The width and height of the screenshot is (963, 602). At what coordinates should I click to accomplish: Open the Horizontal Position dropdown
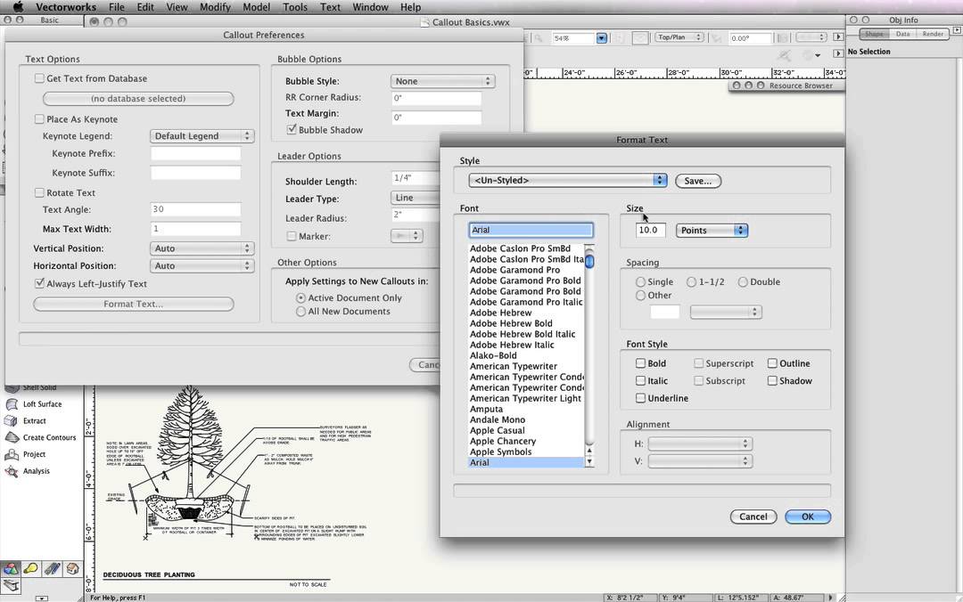tap(202, 265)
